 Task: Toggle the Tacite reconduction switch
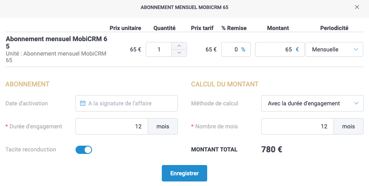tap(84, 150)
